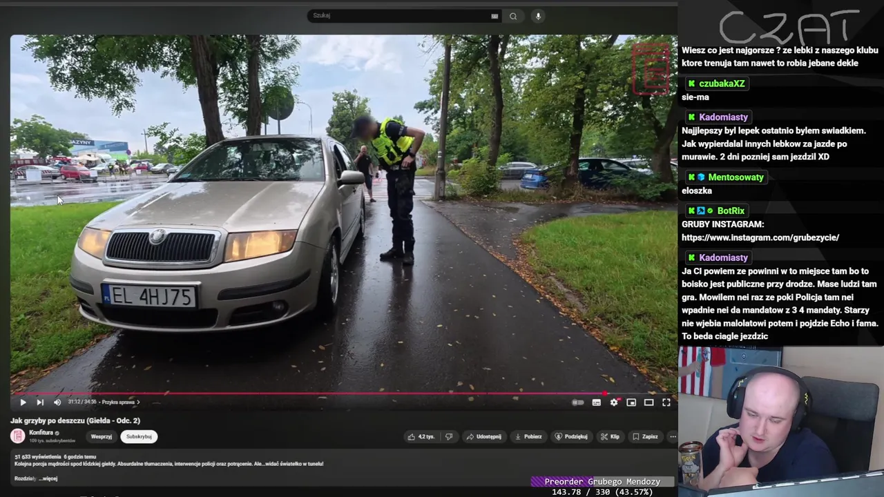
Task: Click the Pobierz download button
Action: [x=528, y=436]
